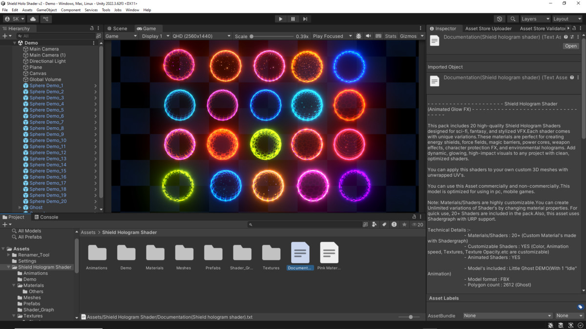Switch to the Asset Store Uploader tab

click(488, 28)
